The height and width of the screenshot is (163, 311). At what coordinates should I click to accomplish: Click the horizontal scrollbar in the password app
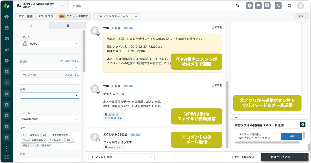click(x=267, y=143)
